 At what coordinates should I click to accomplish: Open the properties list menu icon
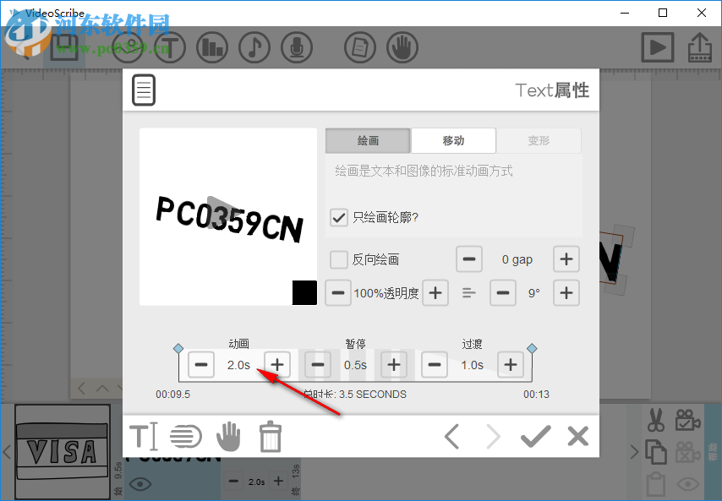144,90
